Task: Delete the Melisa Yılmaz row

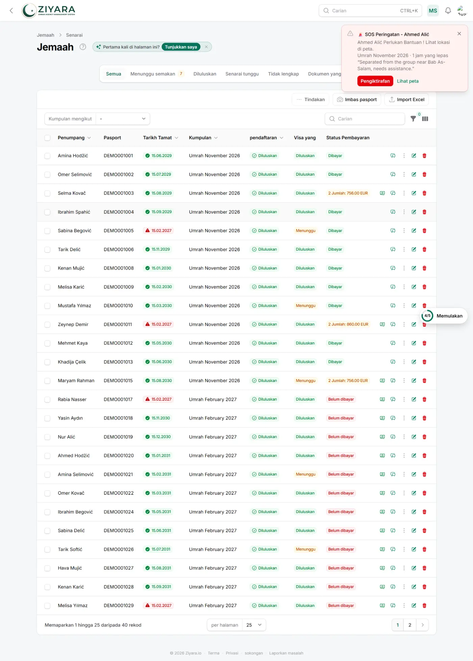Action: click(x=424, y=606)
